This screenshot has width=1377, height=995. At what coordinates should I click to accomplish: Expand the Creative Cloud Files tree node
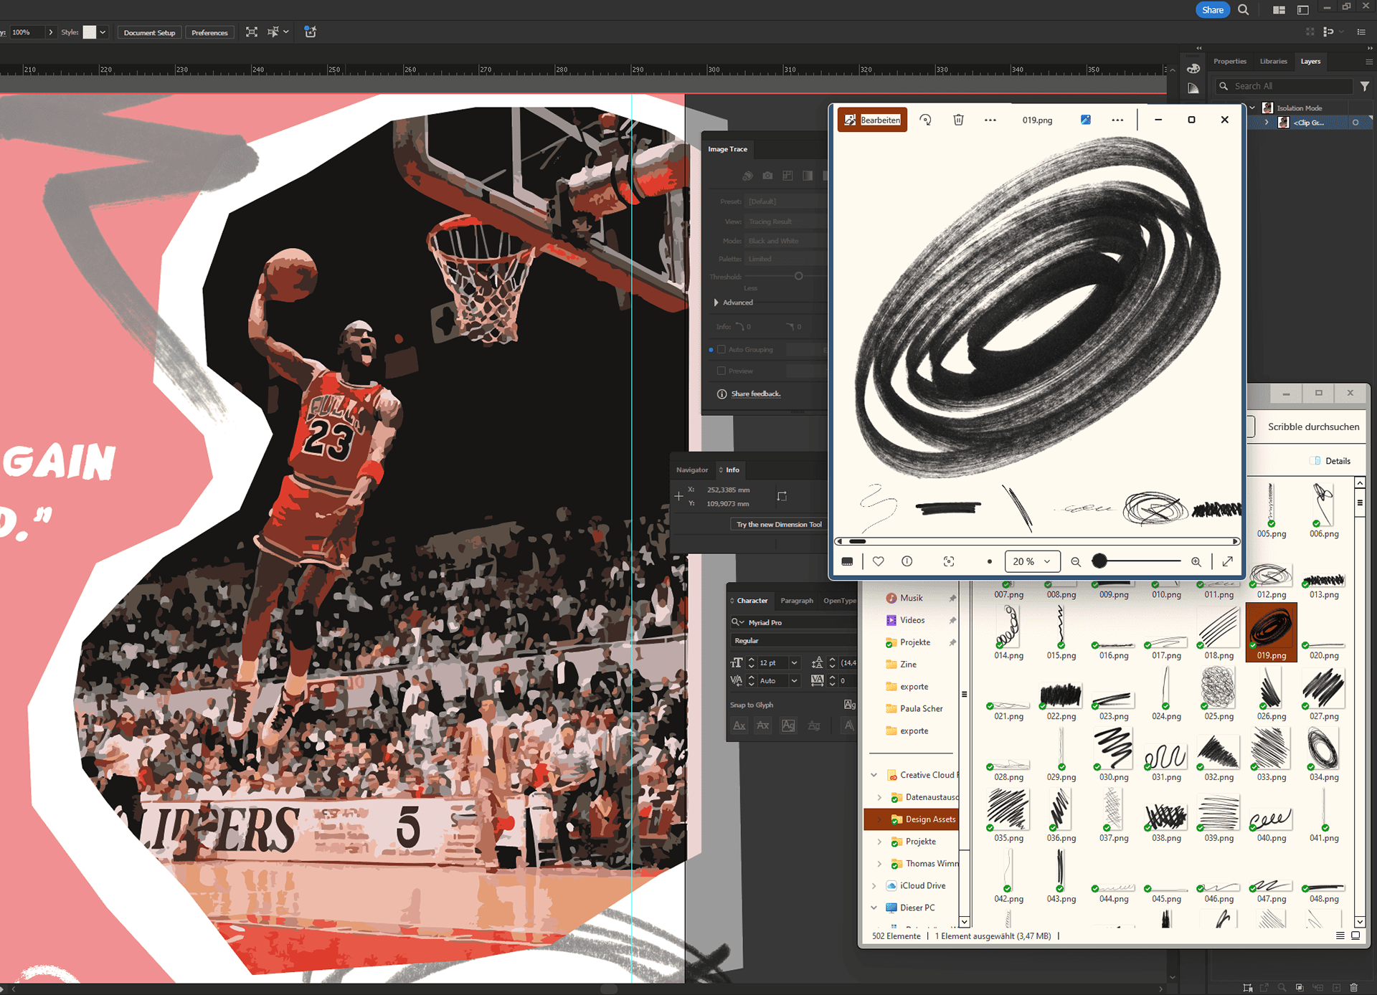pyautogui.click(x=874, y=775)
